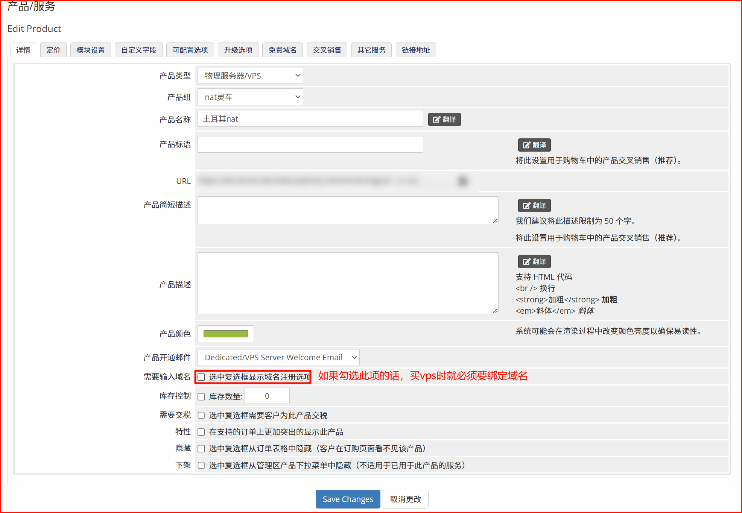Toggle the stock control checkbox
742x513 pixels.
tap(202, 397)
